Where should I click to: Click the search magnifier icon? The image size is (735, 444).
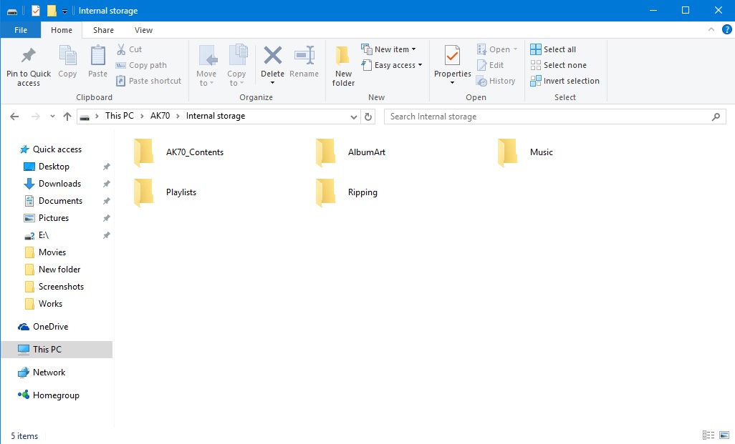click(716, 117)
